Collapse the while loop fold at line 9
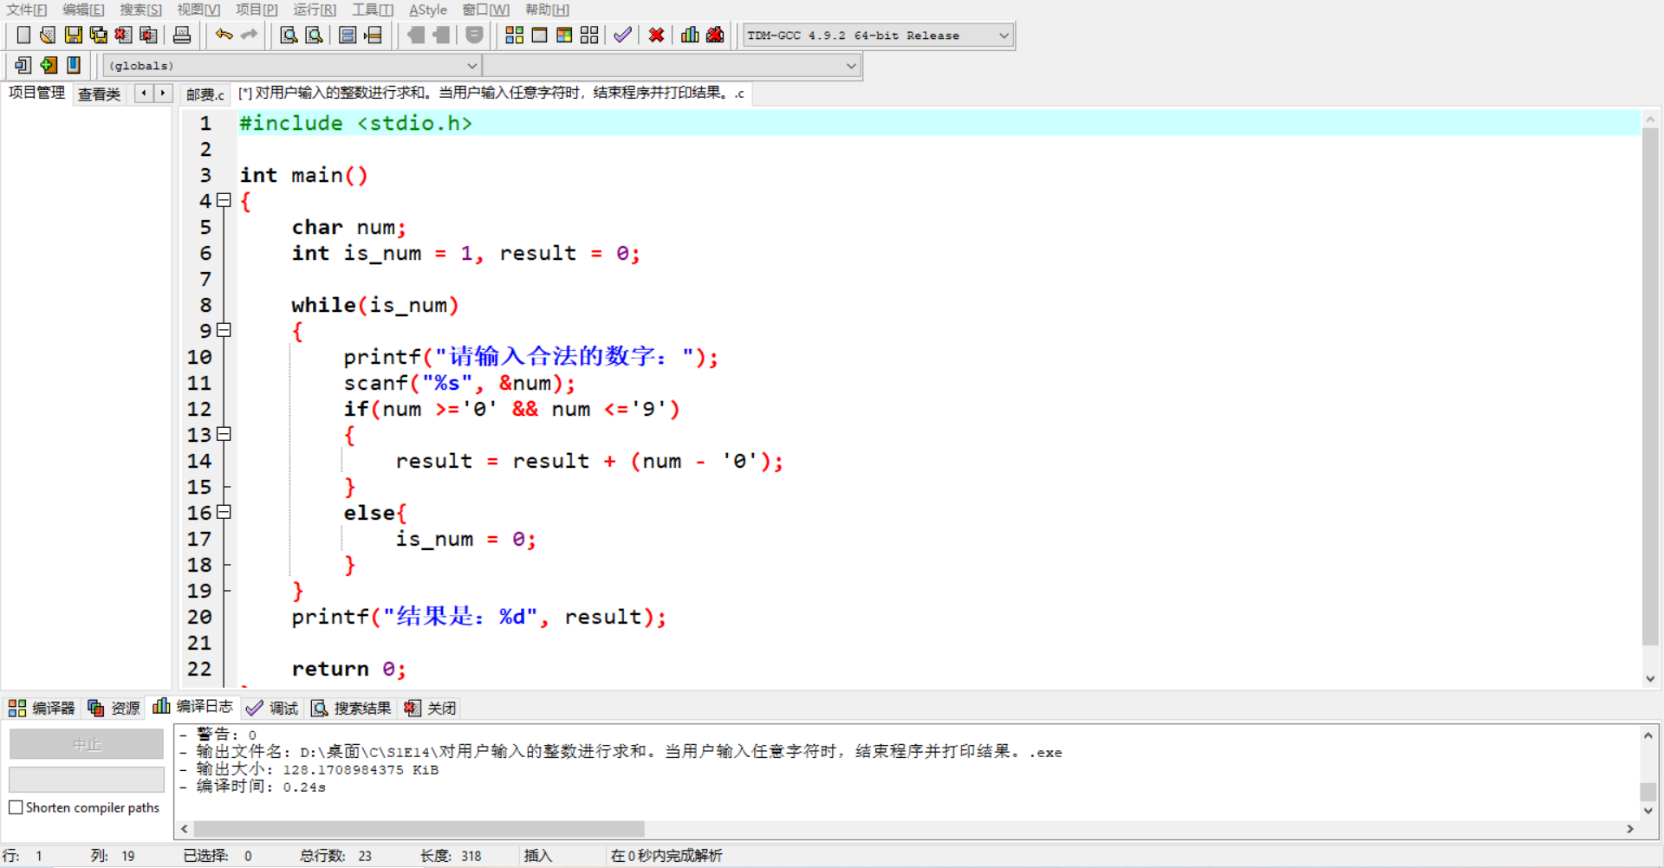1664x868 pixels. pyautogui.click(x=224, y=330)
